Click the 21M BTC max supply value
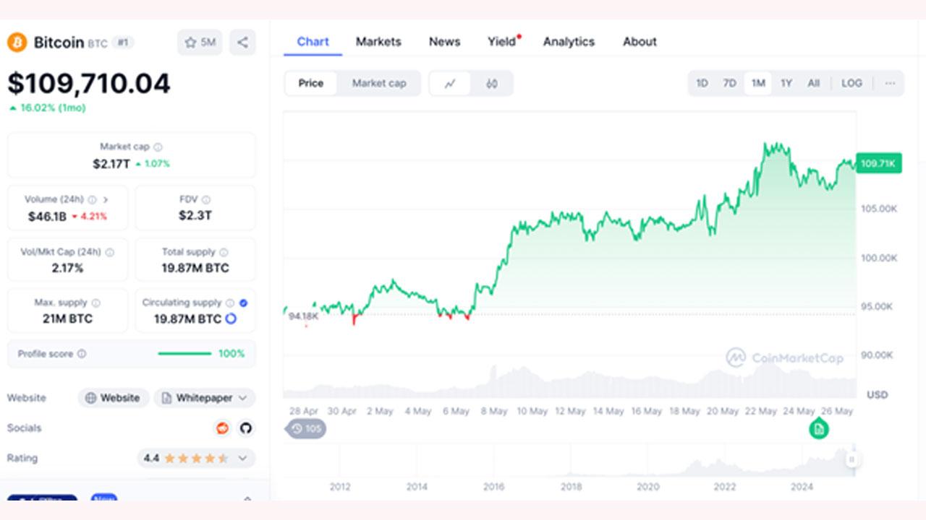The height and width of the screenshot is (520, 926). click(67, 318)
